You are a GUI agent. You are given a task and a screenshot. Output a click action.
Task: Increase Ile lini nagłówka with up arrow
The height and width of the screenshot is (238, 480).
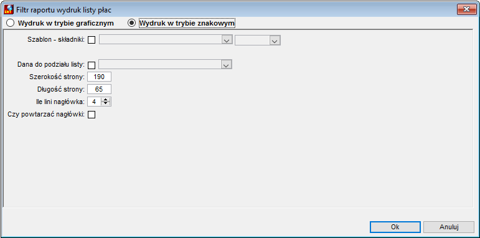click(106, 100)
